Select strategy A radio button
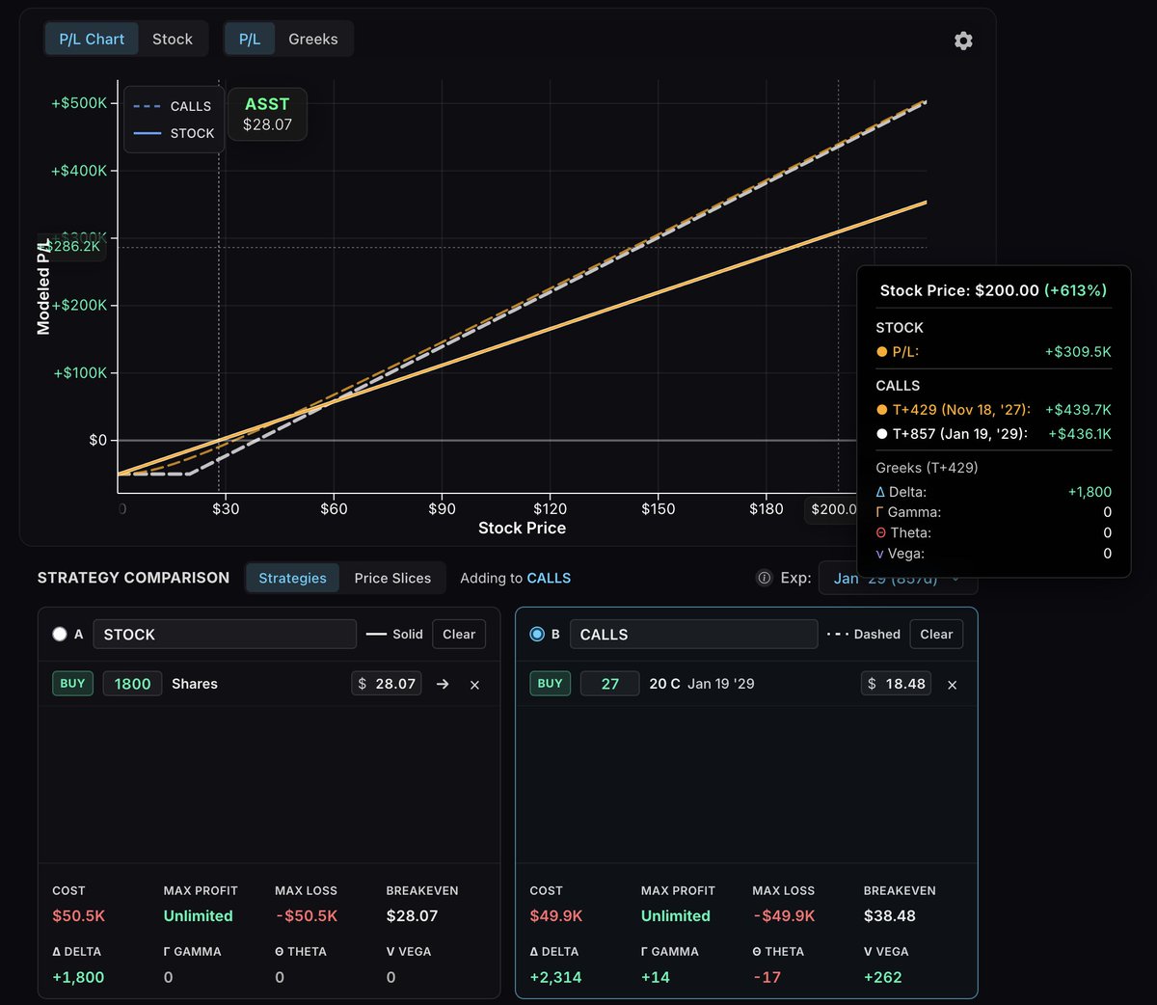Image resolution: width=1157 pixels, height=1005 pixels. tap(60, 634)
